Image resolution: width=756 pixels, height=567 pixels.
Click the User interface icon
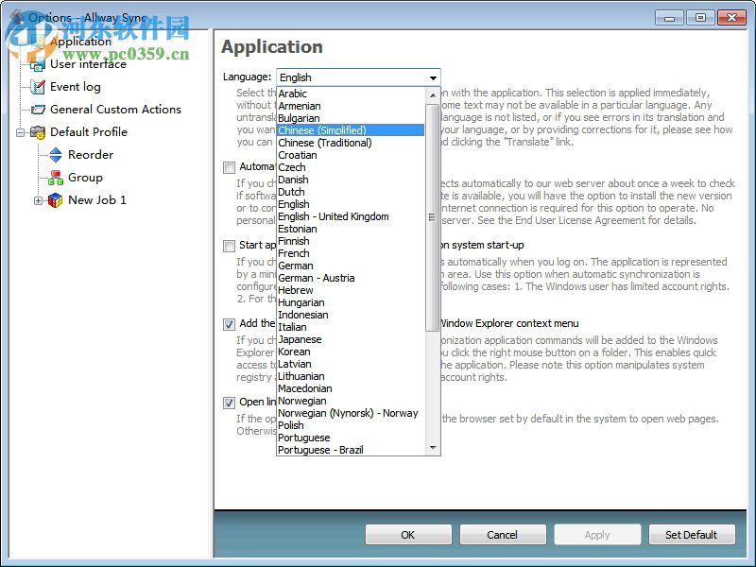point(38,64)
